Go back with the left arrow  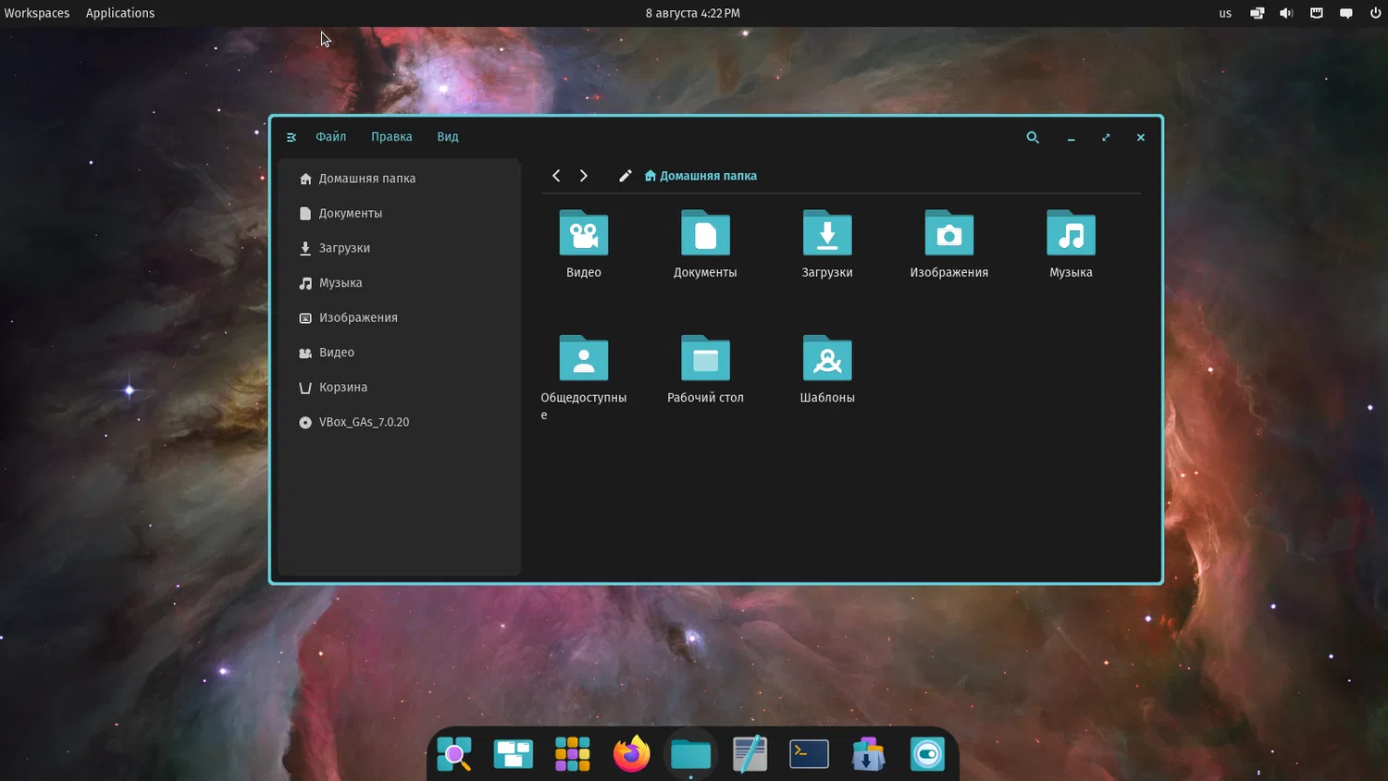pyautogui.click(x=556, y=176)
